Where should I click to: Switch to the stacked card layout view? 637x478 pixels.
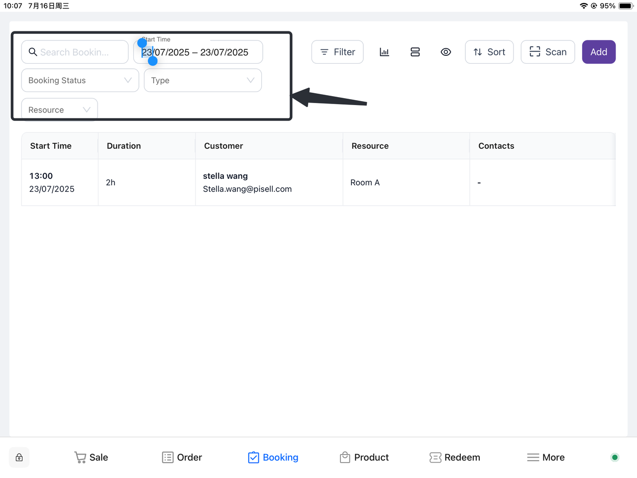click(415, 52)
